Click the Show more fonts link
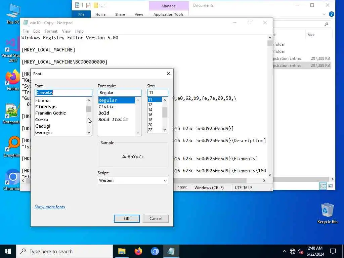Viewport: 344px width, 258px height. pyautogui.click(x=50, y=207)
